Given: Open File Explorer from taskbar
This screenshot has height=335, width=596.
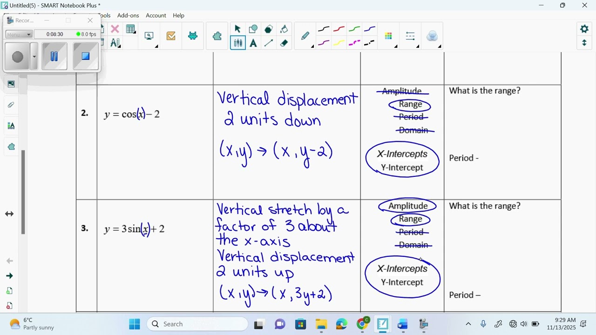Looking at the screenshot, I should (321, 324).
